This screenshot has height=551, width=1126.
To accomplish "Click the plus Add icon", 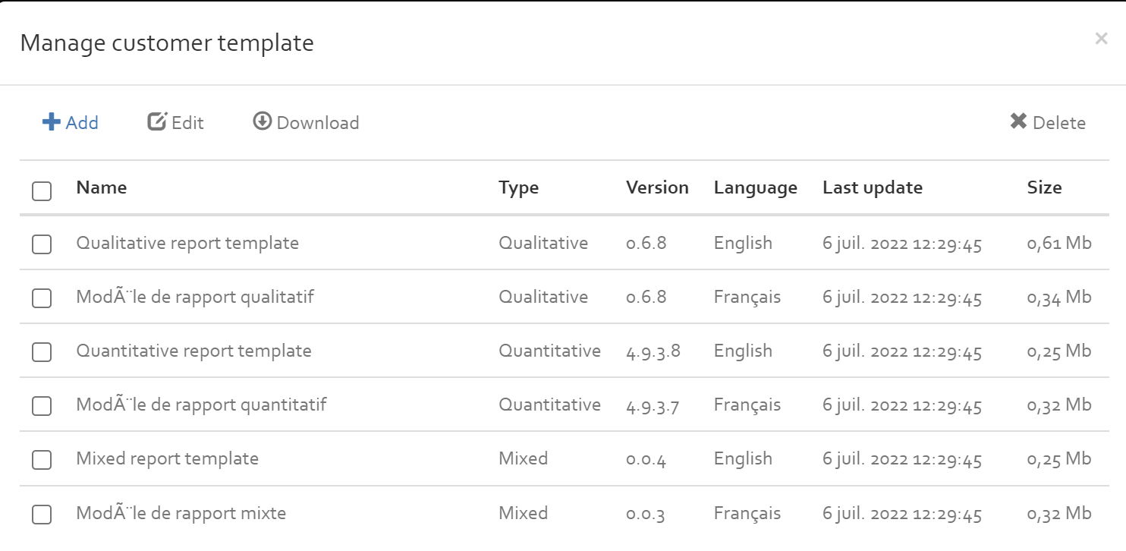I will 51,122.
